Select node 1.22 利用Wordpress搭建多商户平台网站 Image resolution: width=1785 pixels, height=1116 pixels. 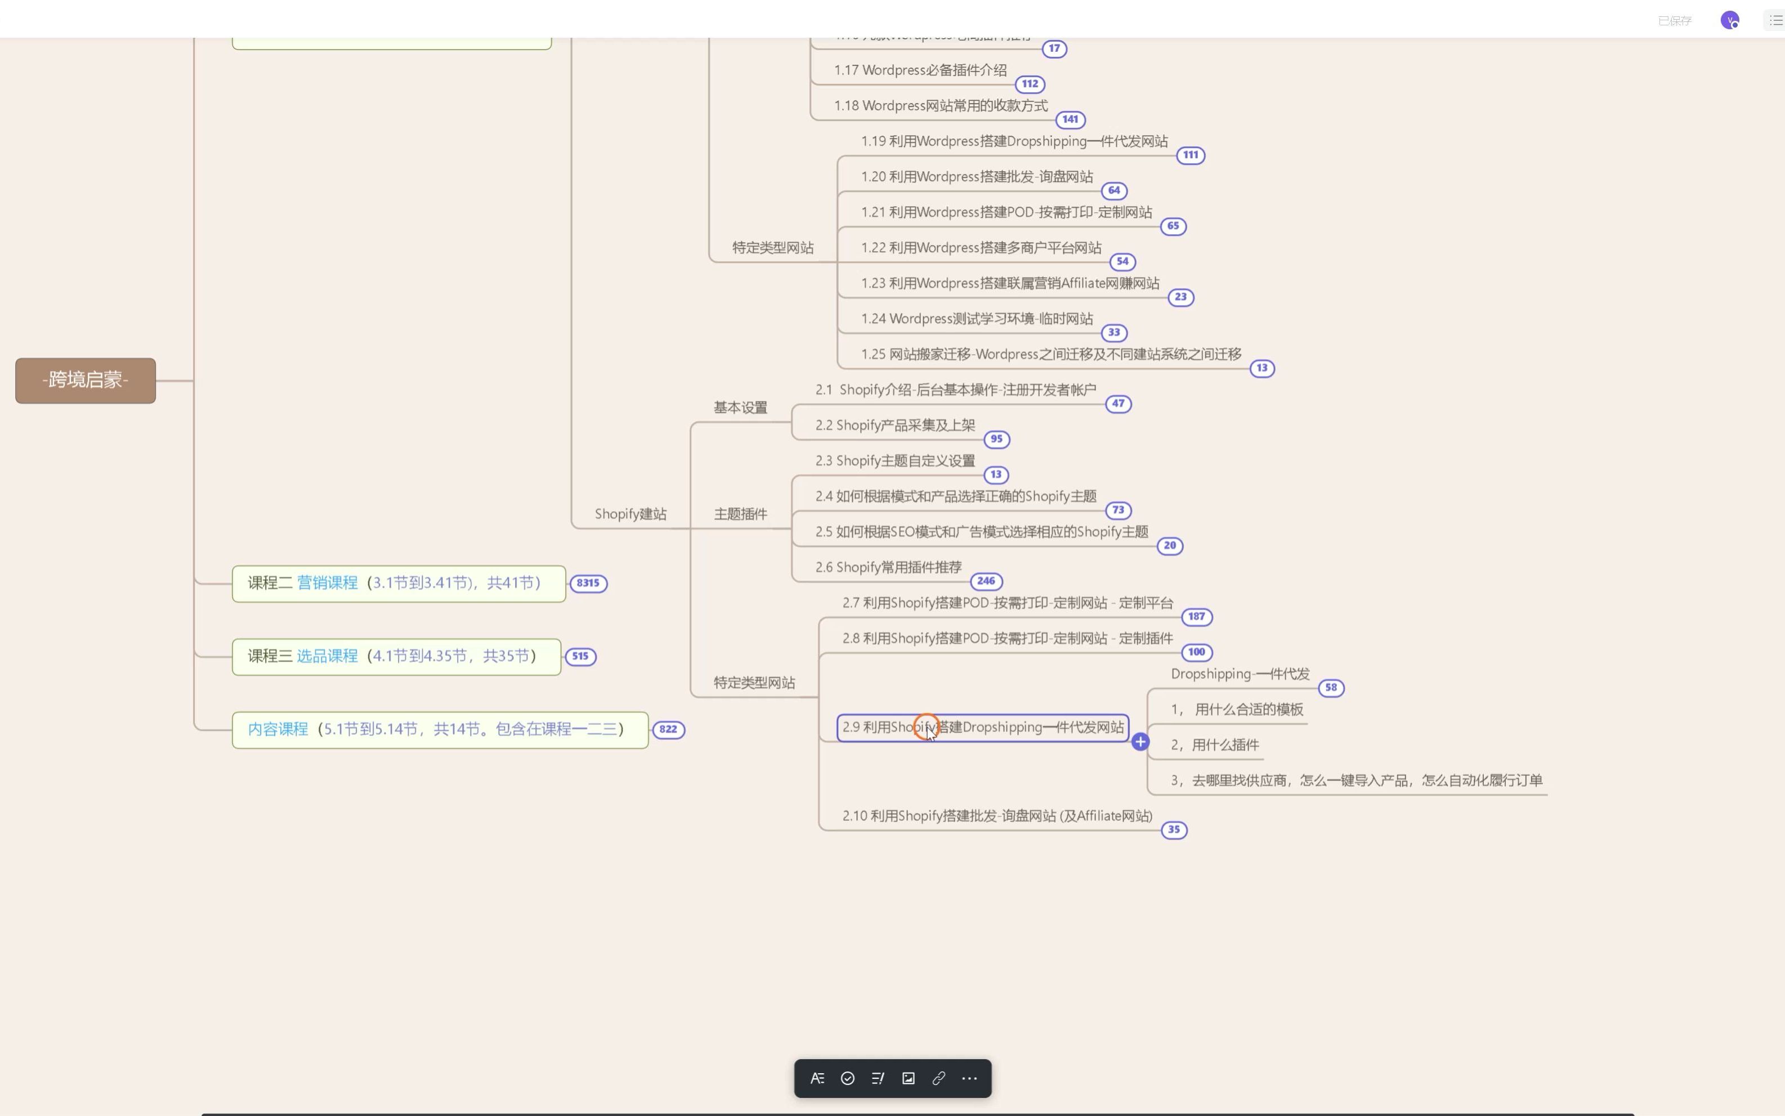(x=981, y=248)
